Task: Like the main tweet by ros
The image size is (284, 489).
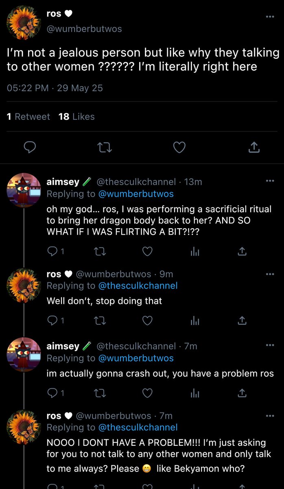Action: [x=179, y=147]
